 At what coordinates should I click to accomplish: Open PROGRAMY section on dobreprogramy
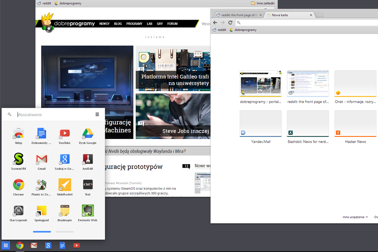[134, 24]
